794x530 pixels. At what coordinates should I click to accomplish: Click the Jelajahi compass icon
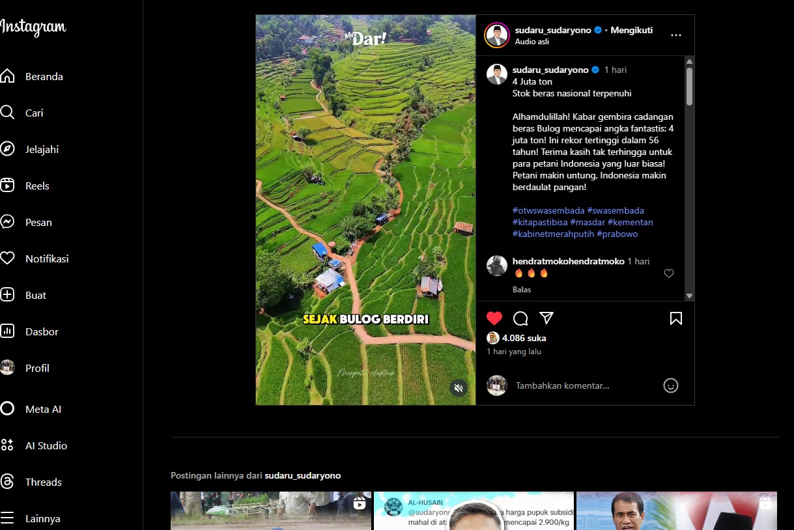pos(7,149)
